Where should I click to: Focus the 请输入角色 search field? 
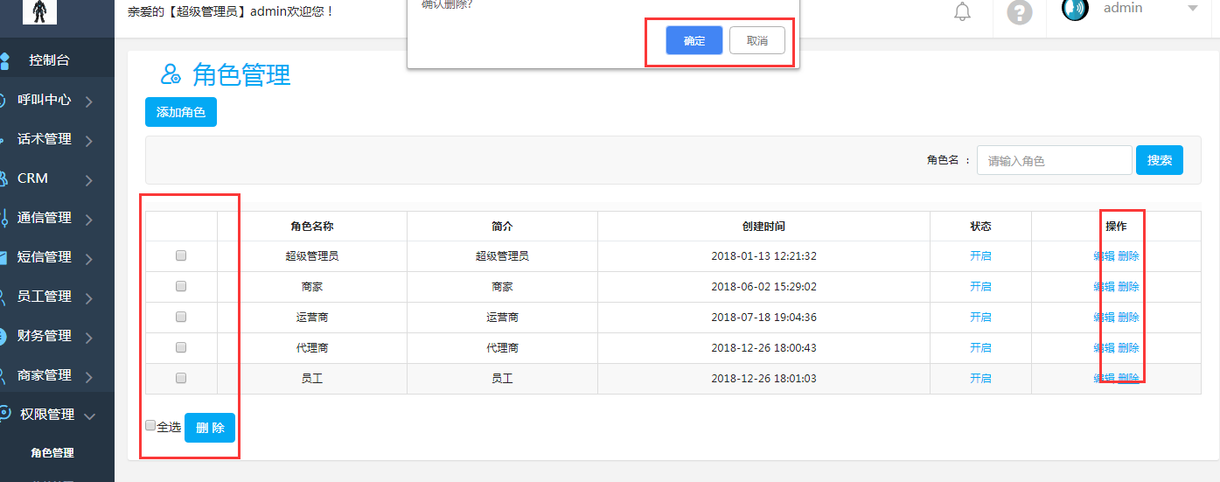point(1054,161)
